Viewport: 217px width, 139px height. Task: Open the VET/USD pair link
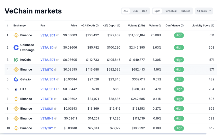(47, 48)
